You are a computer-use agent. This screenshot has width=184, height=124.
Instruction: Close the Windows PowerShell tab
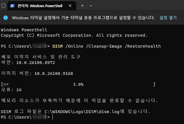[70, 6]
